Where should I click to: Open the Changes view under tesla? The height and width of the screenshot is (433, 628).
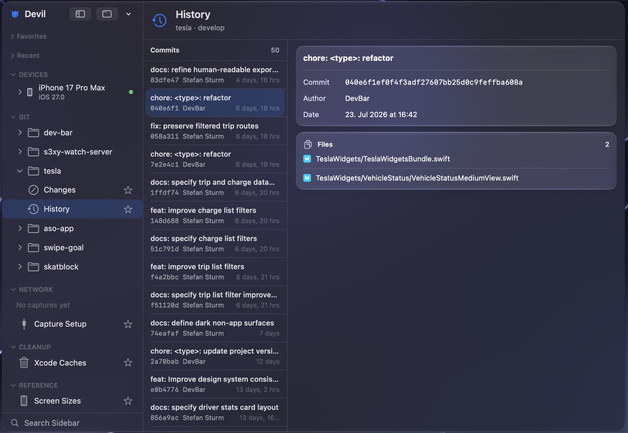pos(73,190)
